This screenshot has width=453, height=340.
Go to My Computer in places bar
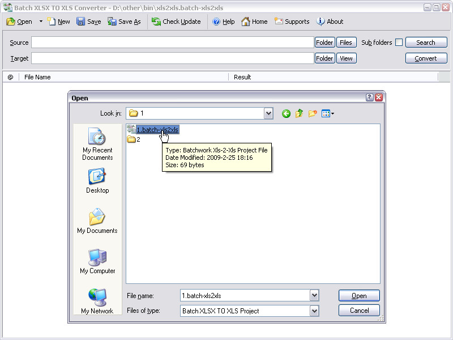click(97, 261)
